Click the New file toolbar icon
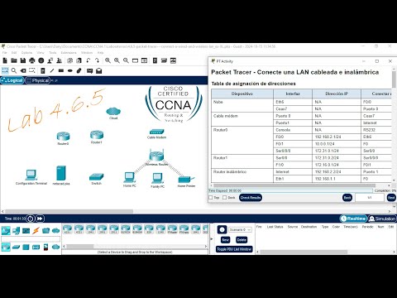 click(x=5, y=60)
